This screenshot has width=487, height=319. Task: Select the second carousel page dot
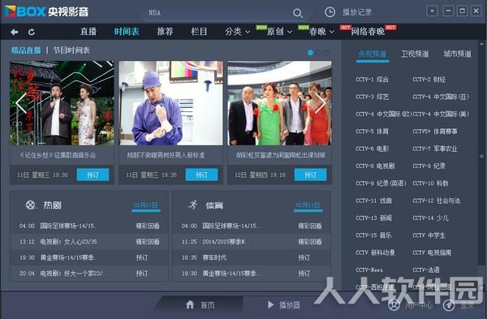point(318,53)
